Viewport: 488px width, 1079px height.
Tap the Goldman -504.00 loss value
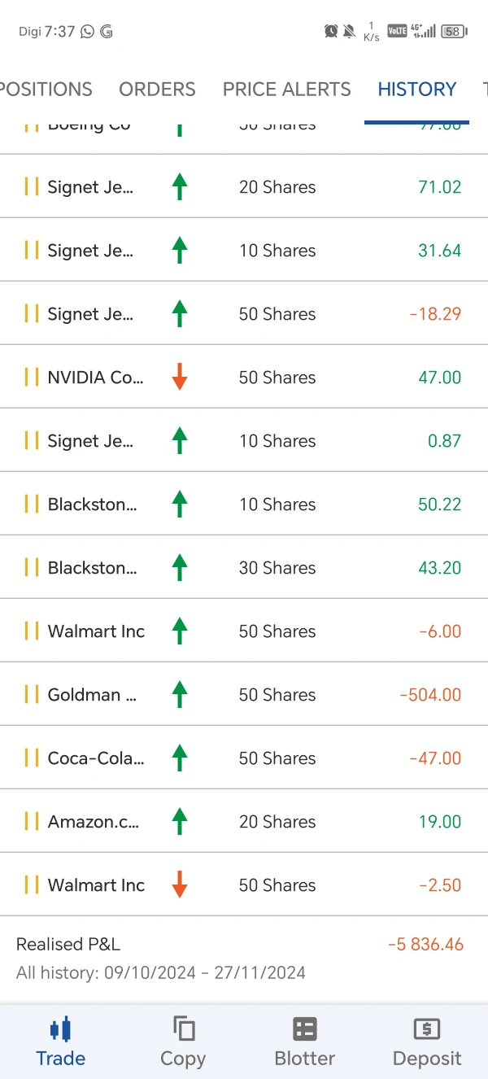tap(430, 695)
